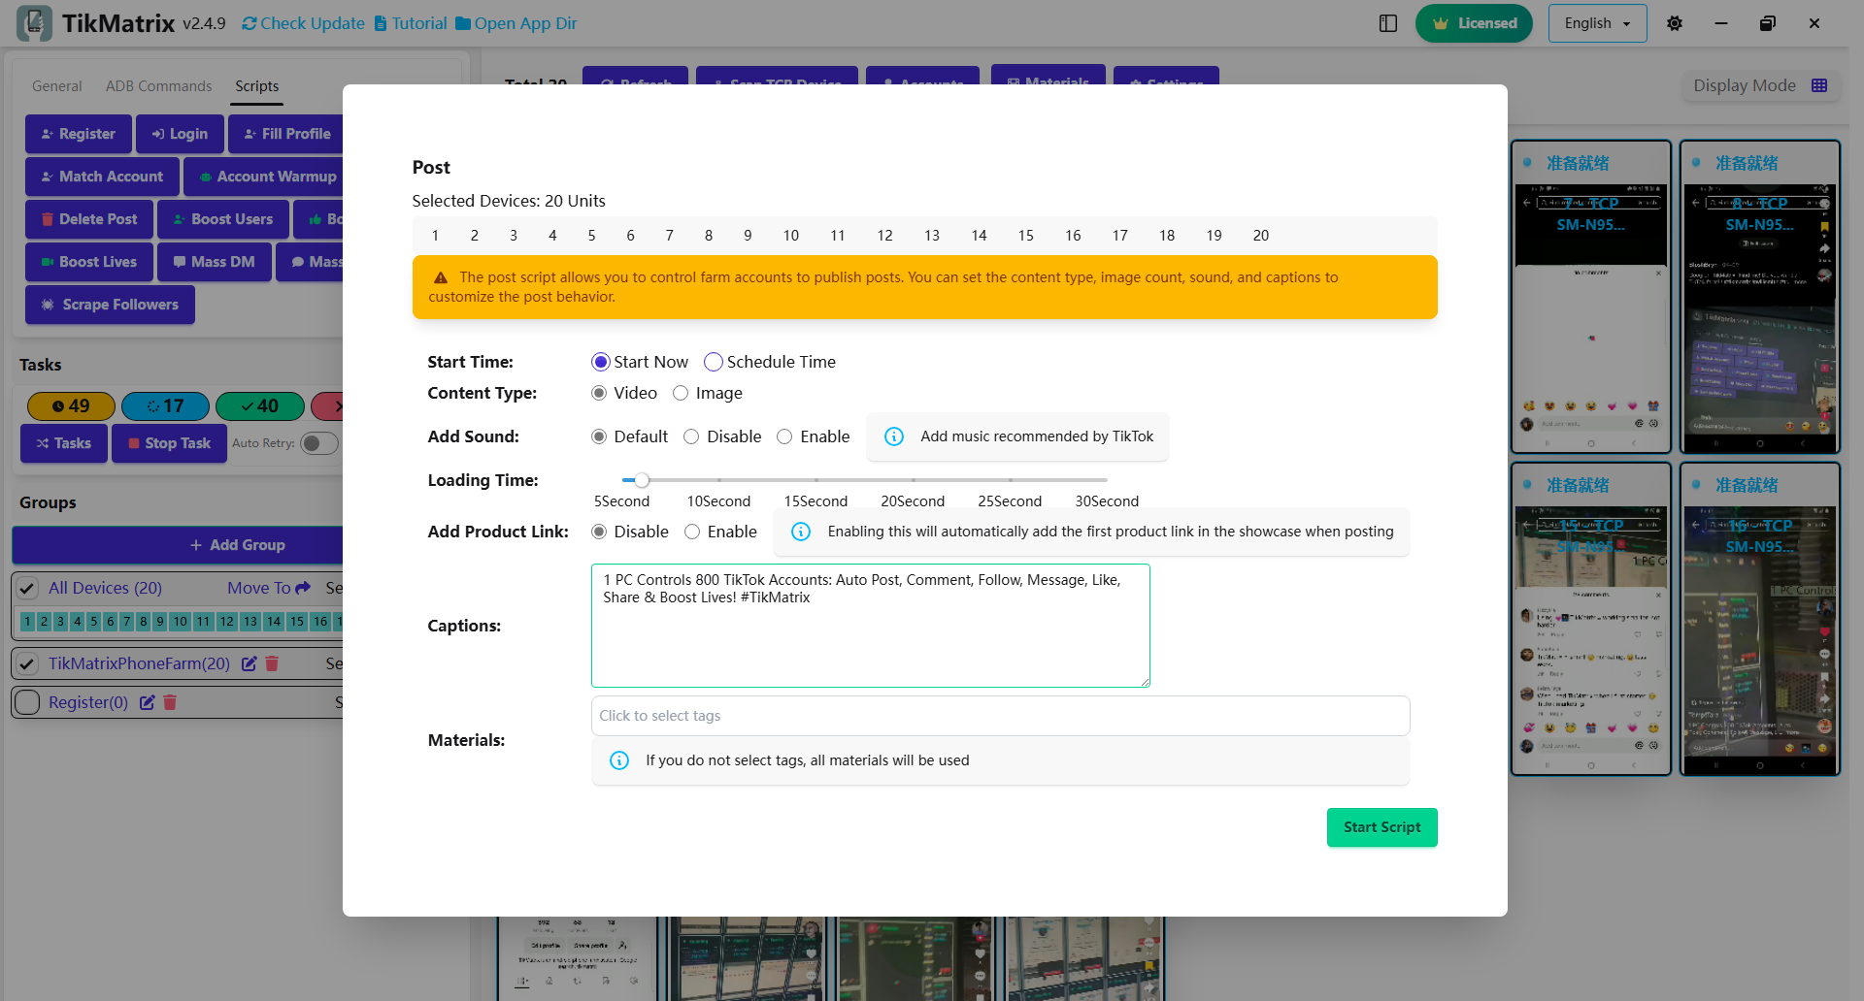This screenshot has width=1864, height=1001.
Task: Click the Add Product Link info icon
Action: (801, 532)
